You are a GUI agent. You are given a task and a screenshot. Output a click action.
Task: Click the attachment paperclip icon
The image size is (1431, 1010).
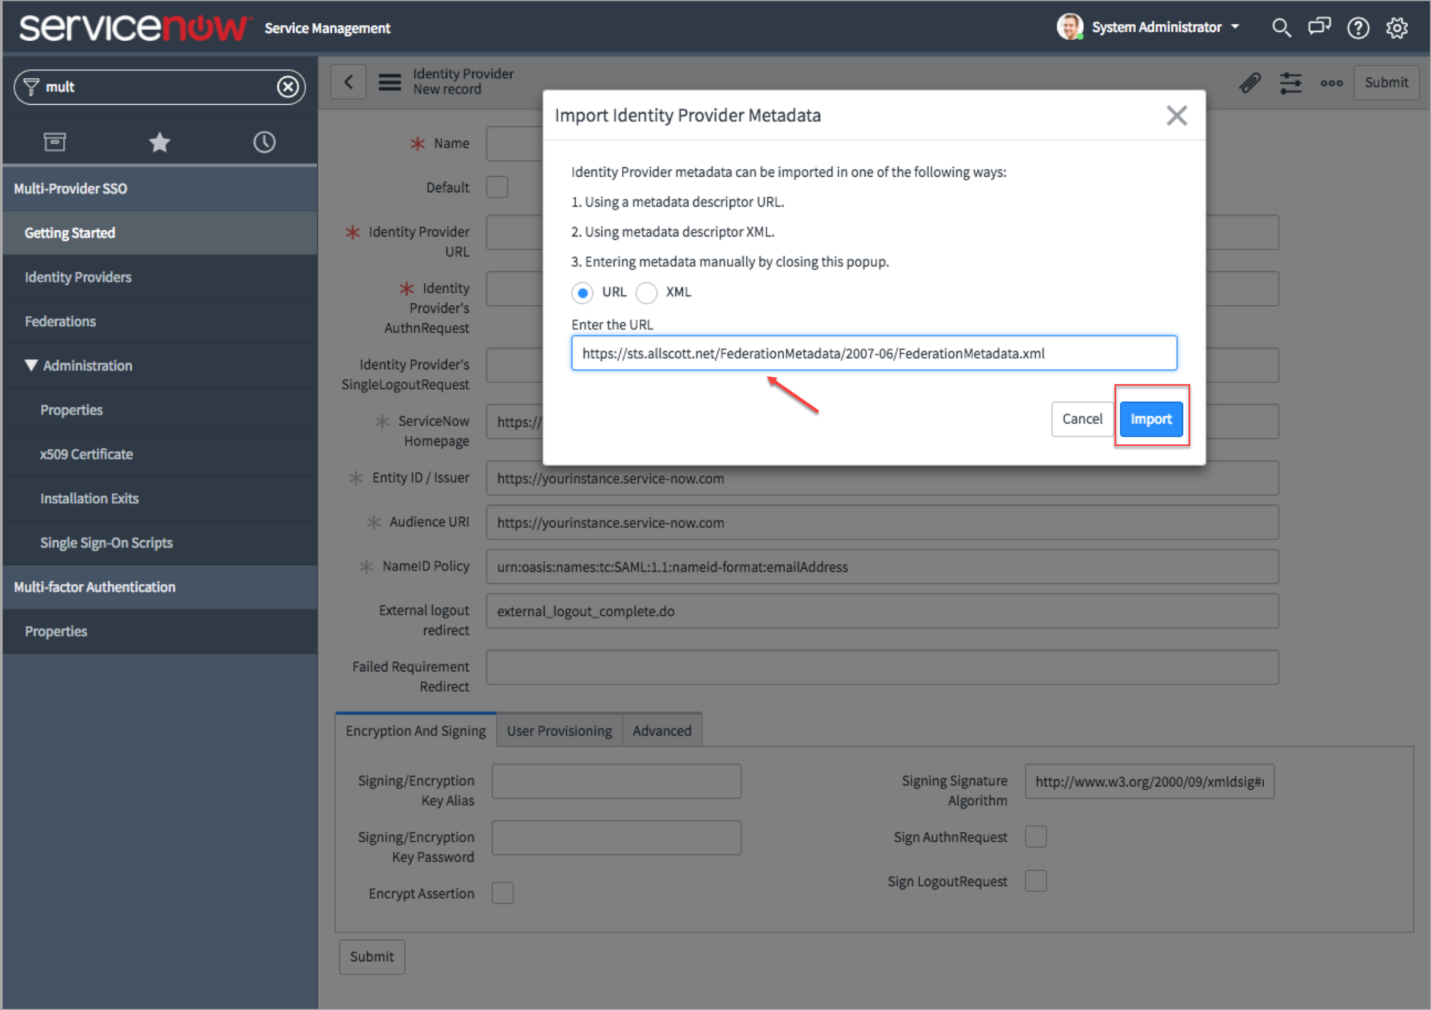(1249, 83)
